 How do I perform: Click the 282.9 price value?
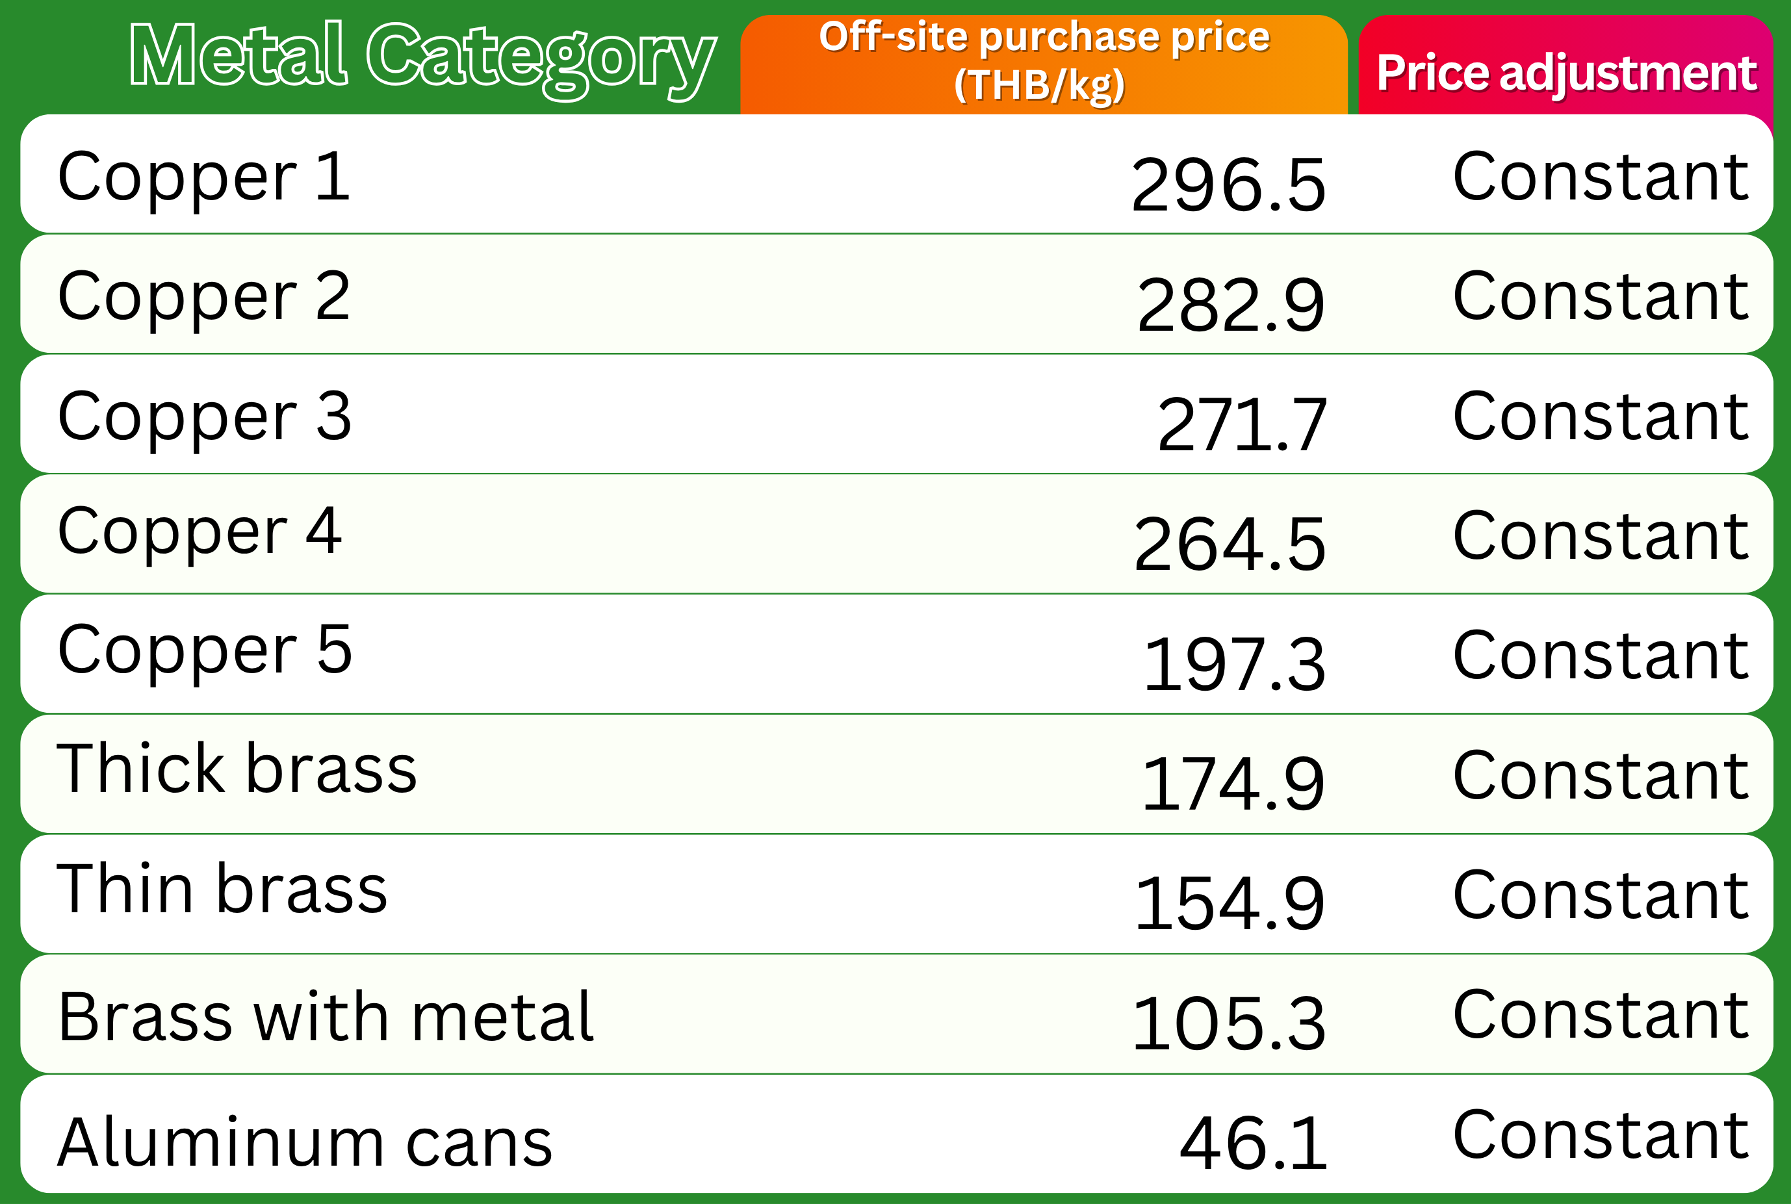(x=1230, y=305)
